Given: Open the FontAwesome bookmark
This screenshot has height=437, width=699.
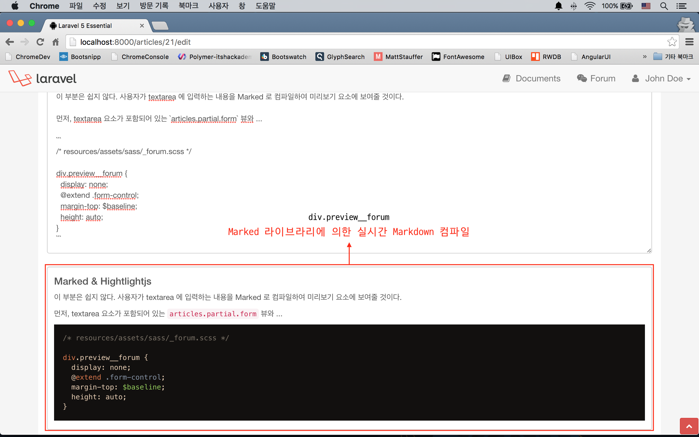Looking at the screenshot, I should [x=458, y=57].
